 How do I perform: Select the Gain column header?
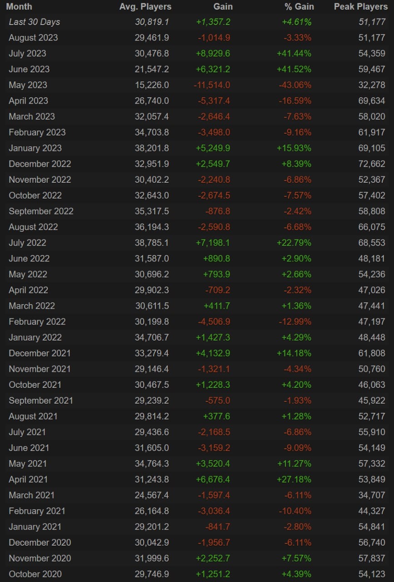[x=223, y=6]
